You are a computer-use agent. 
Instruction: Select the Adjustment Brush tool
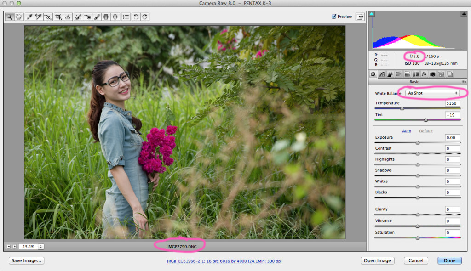(x=97, y=17)
